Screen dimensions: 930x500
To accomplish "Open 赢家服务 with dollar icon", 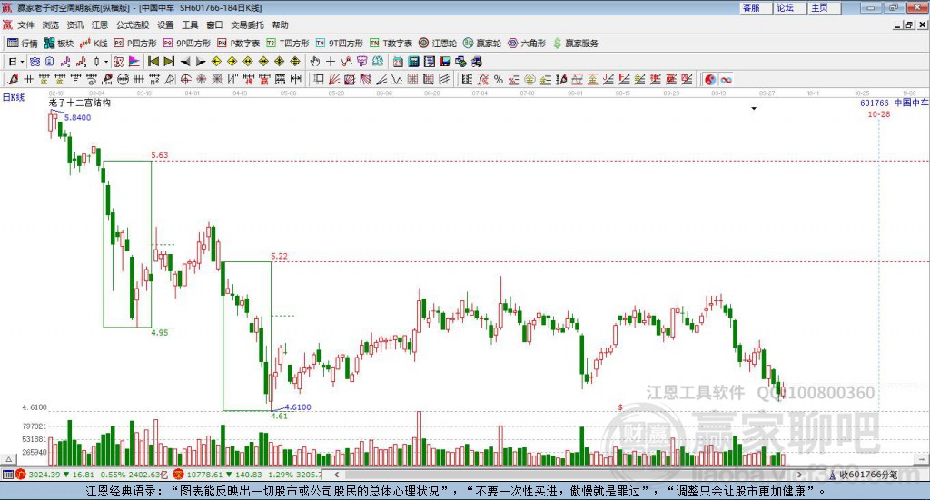I will pos(575,44).
